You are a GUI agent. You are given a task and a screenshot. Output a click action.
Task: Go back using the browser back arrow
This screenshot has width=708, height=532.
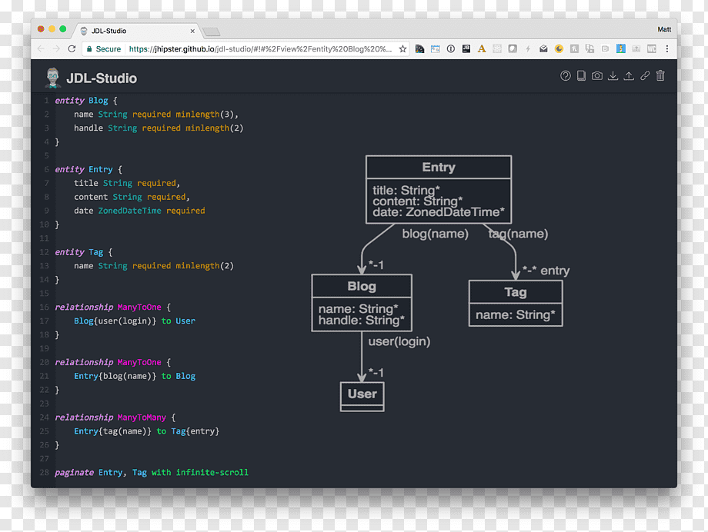tap(41, 48)
